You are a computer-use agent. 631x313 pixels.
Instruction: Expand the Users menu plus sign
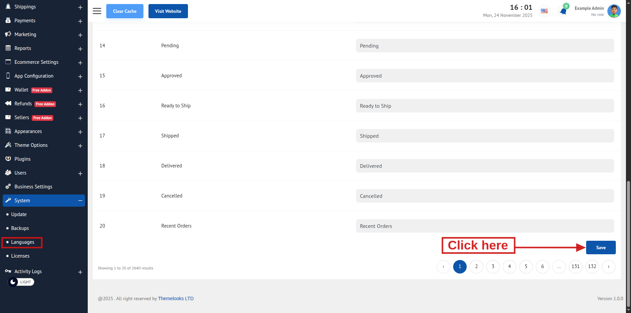(x=80, y=174)
